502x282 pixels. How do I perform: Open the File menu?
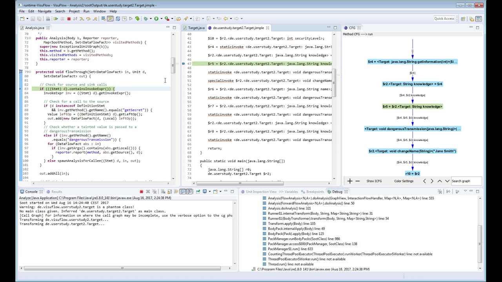(22, 11)
